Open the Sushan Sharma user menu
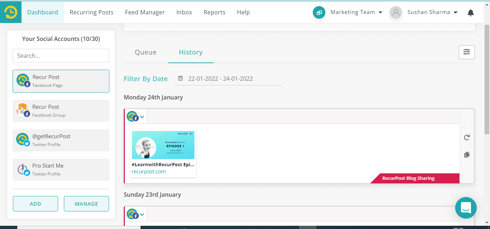This screenshot has width=490, height=229. click(432, 12)
